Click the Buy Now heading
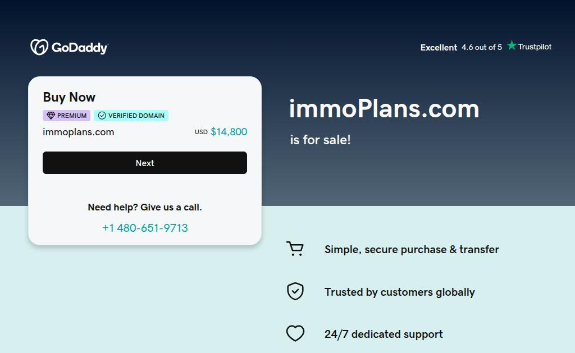The image size is (575, 353). (x=69, y=97)
